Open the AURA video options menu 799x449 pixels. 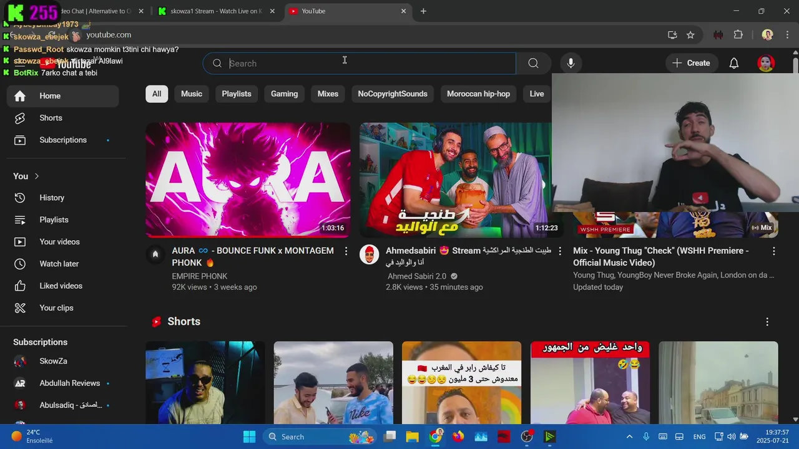346,251
